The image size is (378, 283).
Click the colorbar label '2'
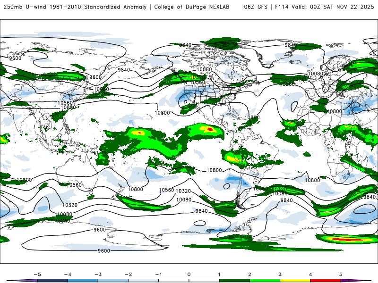pyautogui.click(x=249, y=275)
